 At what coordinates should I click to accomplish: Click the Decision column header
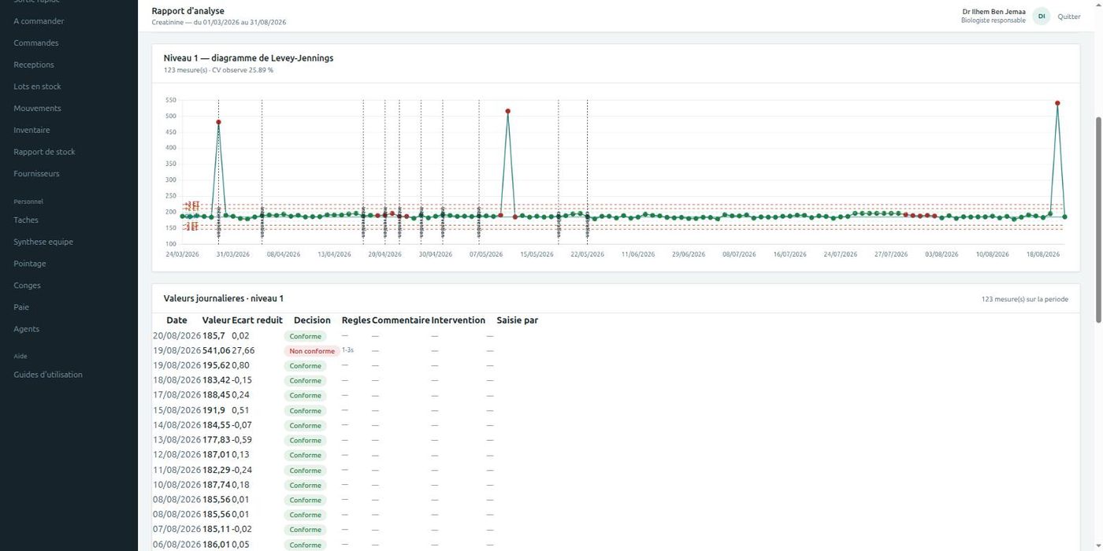(x=312, y=320)
